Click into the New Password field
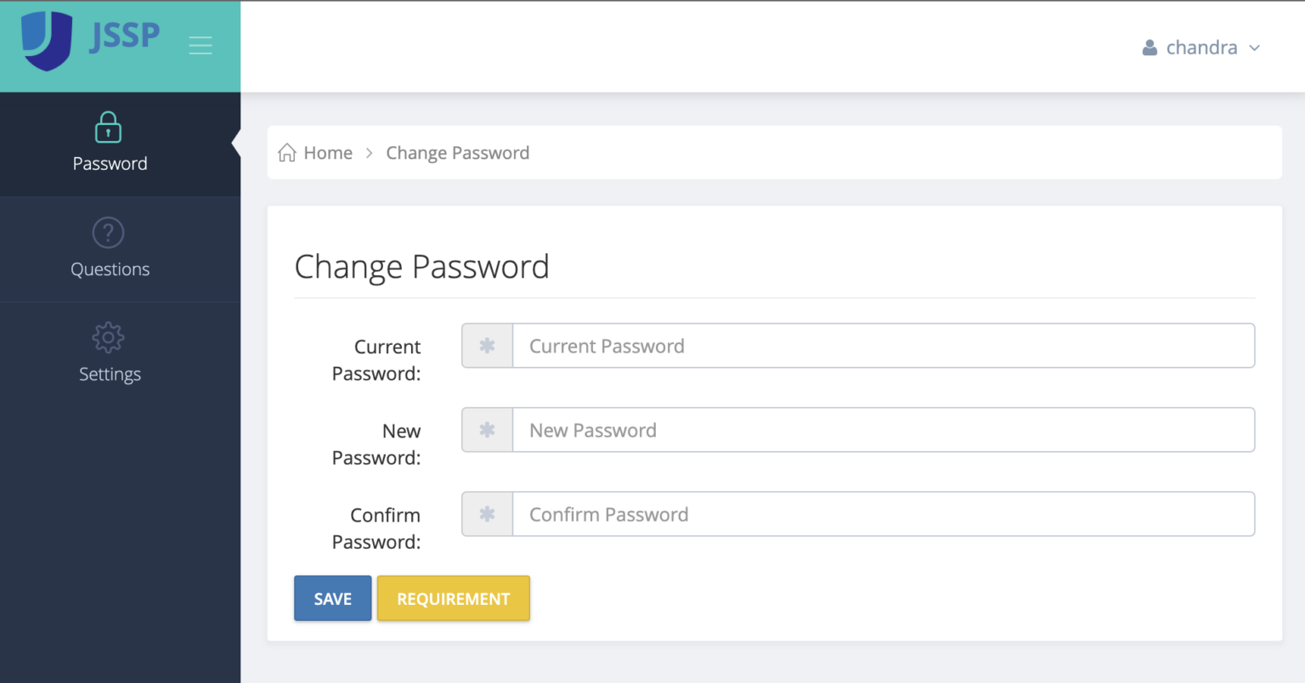1305x683 pixels. point(883,430)
